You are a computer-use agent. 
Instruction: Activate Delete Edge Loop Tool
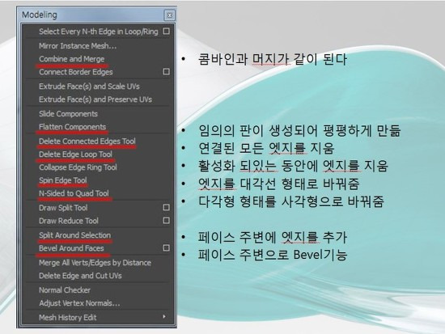pyautogui.click(x=75, y=154)
